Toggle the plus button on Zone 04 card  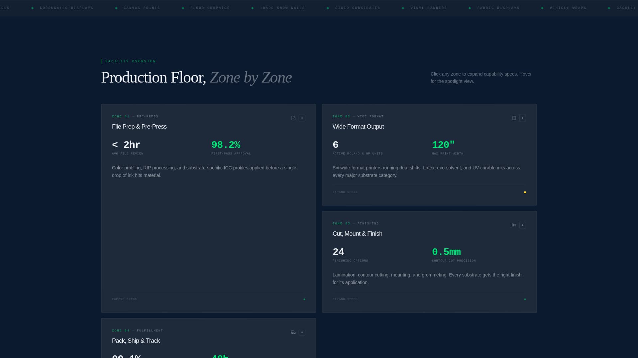tap(302, 332)
